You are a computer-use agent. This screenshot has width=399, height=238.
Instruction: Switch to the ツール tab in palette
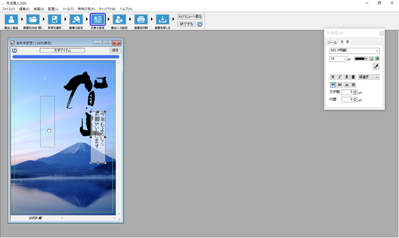(x=331, y=42)
